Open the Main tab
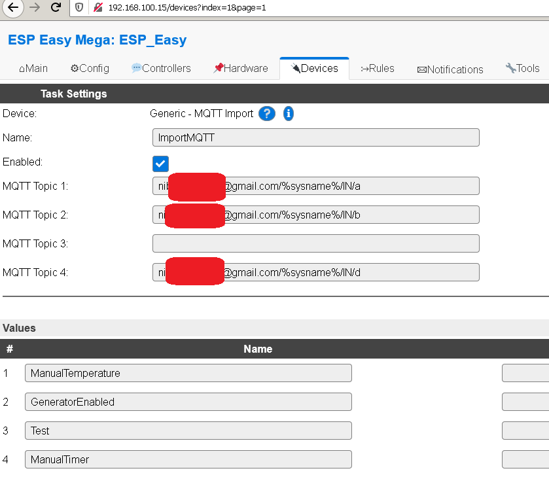 point(33,68)
